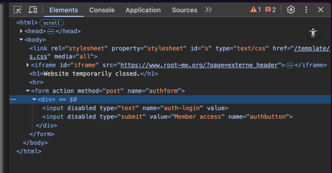The height and width of the screenshot is (173, 332).
Task: Open the root-me.org iframe src link
Action: coord(199,65)
